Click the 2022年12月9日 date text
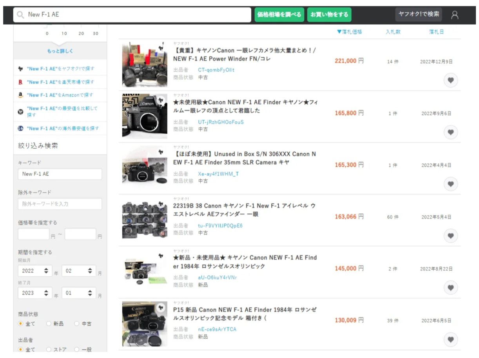The height and width of the screenshot is (358, 479). (436, 62)
